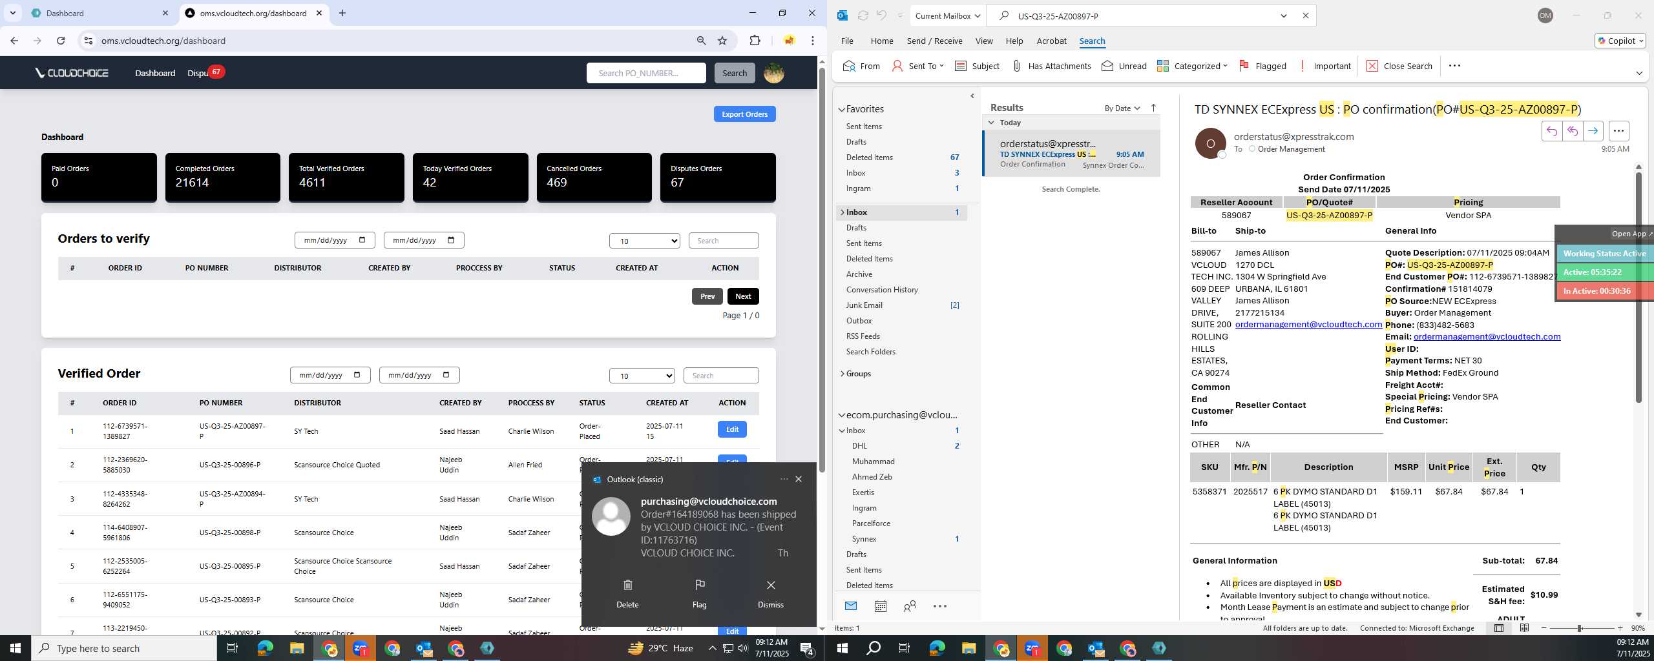Open Task View on left taskbar
This screenshot has width=1654, height=661.
(233, 648)
